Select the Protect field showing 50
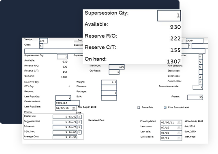Screen dimensions: 218x154 [x=195, y=97]
